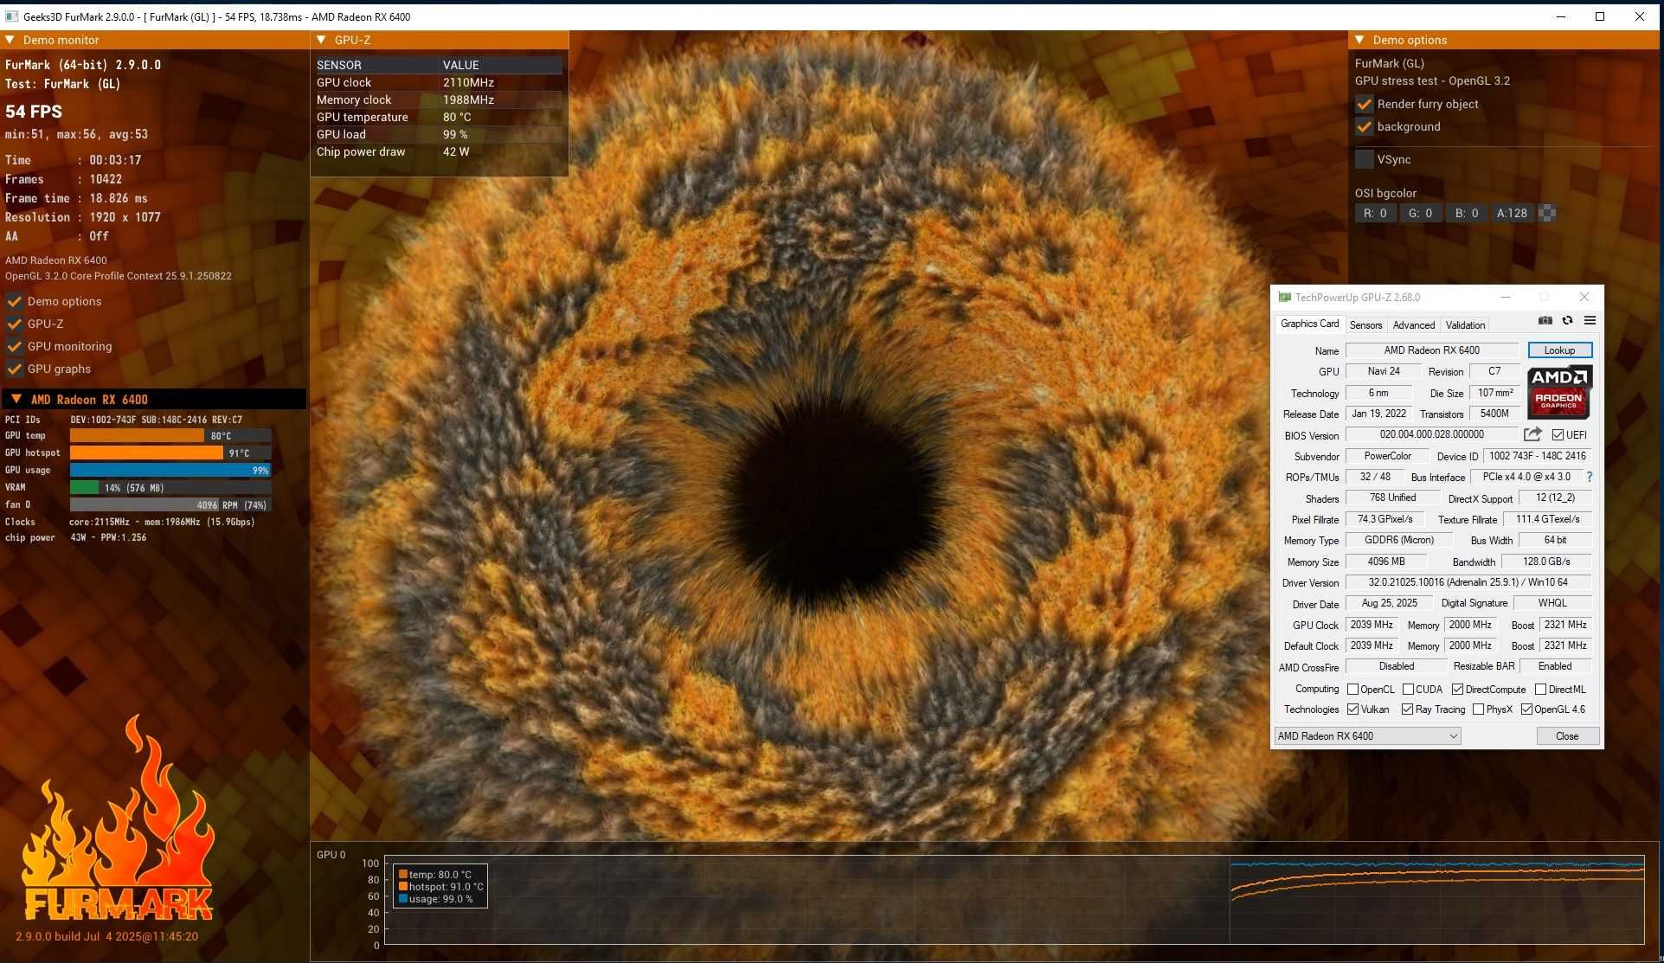Click the AMD Radeon Graphics logo
The height and width of the screenshot is (963, 1664).
click(1559, 391)
